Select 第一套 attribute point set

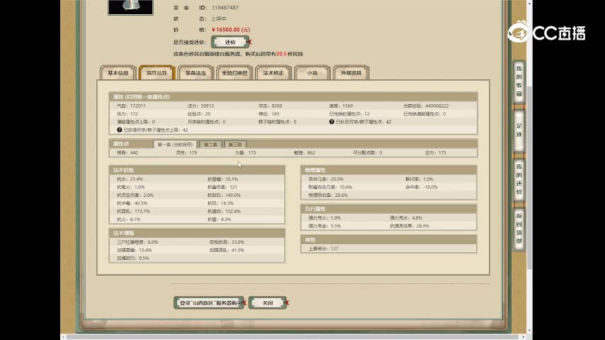click(x=175, y=144)
